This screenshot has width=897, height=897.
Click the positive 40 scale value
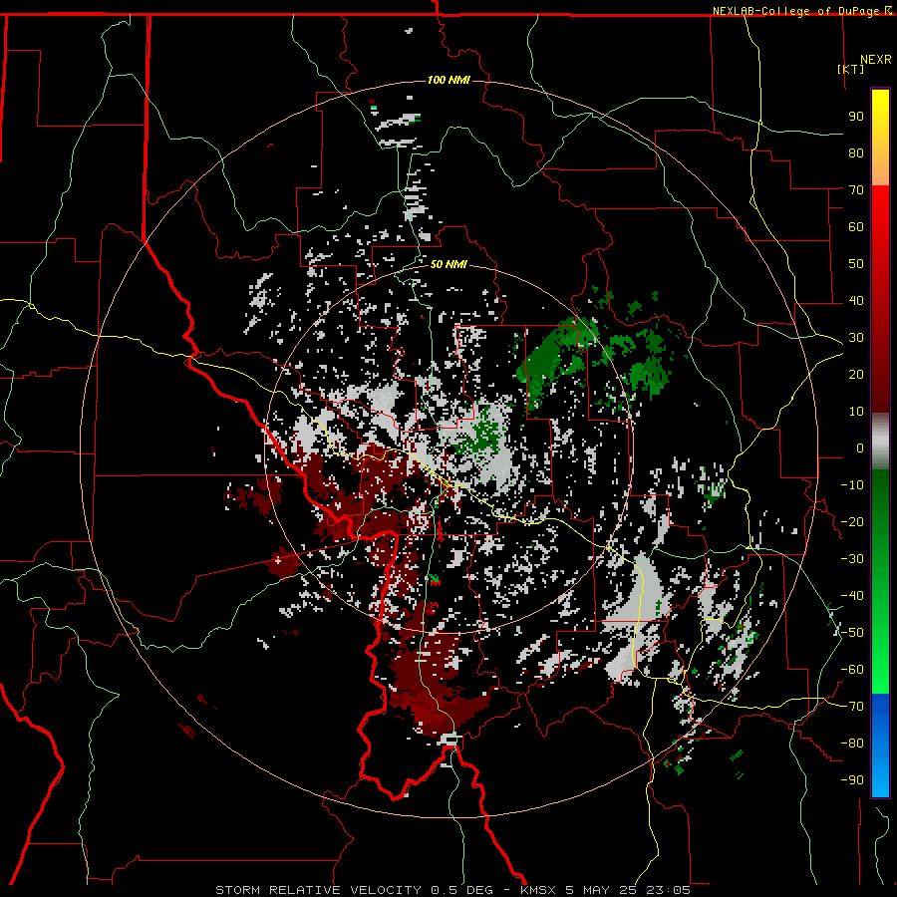856,300
